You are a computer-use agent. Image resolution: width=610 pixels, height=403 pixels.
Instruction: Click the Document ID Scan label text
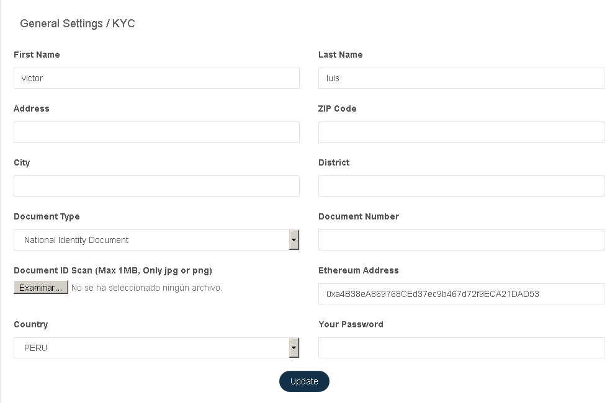pyautogui.click(x=113, y=270)
